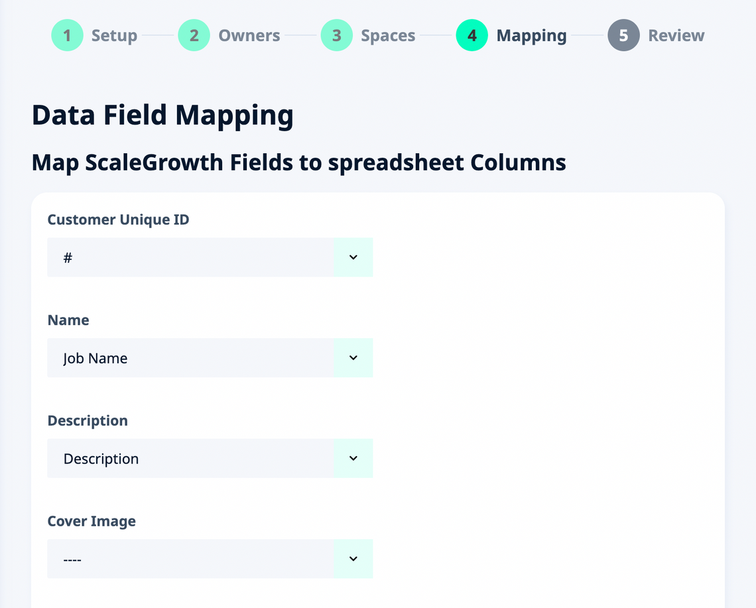Viewport: 756px width, 608px height.
Task: Open the Name dropdown showing Job Name
Action: [x=210, y=358]
